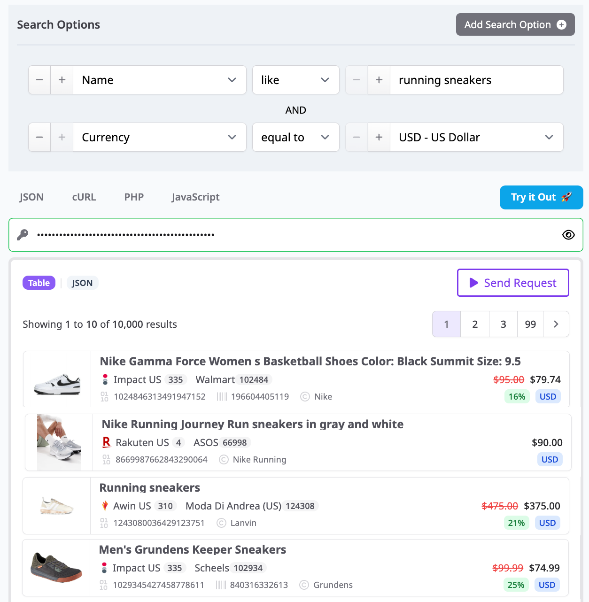Image resolution: width=589 pixels, height=602 pixels.
Task: Open Men's Grundens Keeper Sneakers title
Action: click(193, 549)
